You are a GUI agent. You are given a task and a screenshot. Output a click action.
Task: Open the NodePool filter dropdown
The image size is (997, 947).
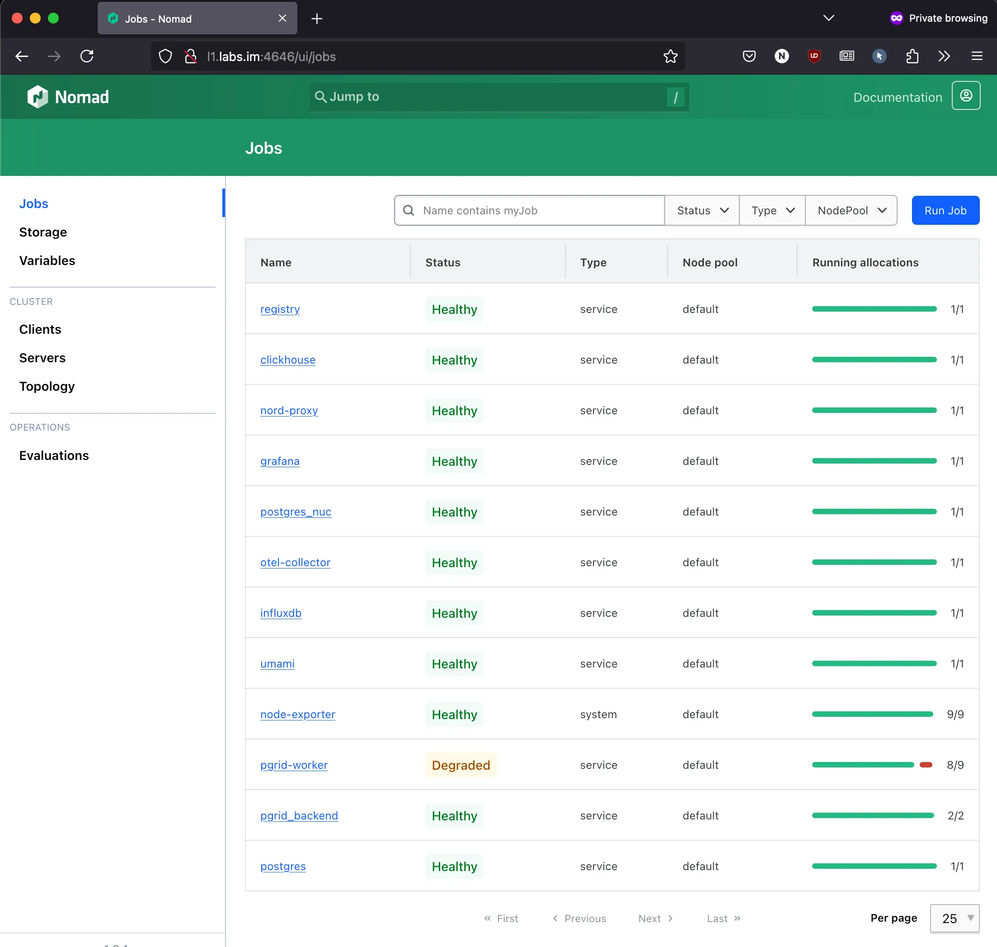click(851, 210)
